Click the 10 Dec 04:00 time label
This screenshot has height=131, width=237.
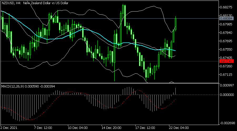(x=78, y=128)
